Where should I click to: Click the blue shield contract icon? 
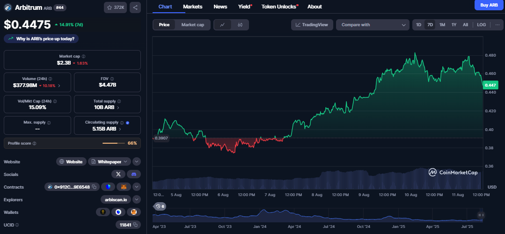coord(108,187)
